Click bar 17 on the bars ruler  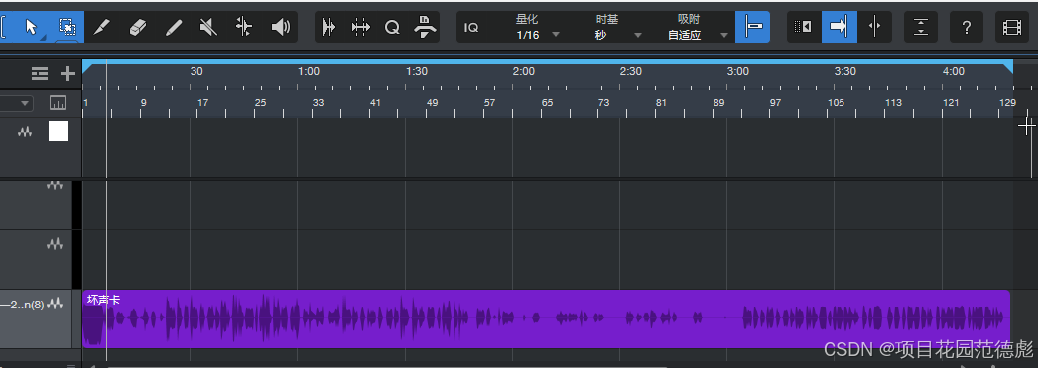pos(203,102)
